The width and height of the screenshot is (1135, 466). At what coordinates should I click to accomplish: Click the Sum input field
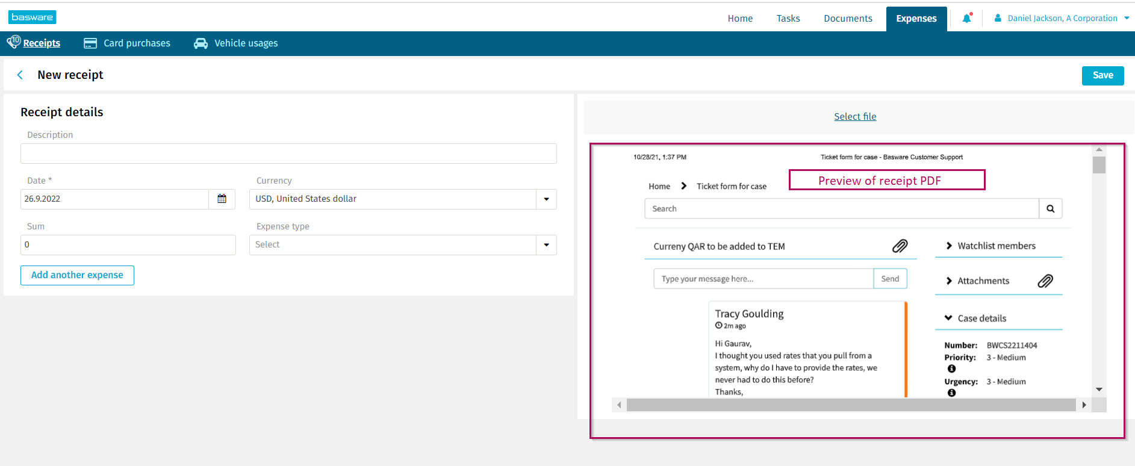(128, 245)
